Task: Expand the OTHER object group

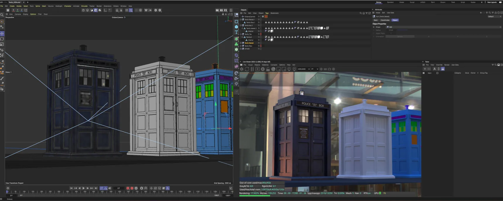Action: pyautogui.click(x=241, y=49)
